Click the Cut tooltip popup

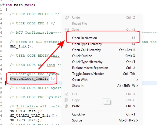point(106,101)
